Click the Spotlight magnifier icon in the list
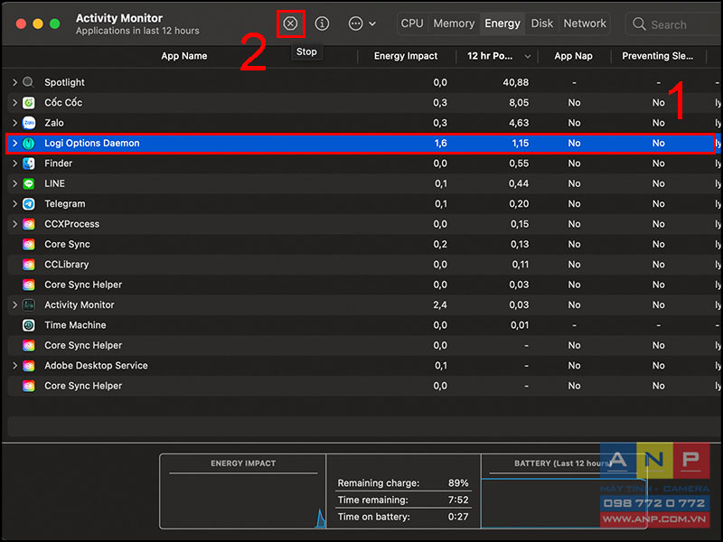 tap(29, 82)
